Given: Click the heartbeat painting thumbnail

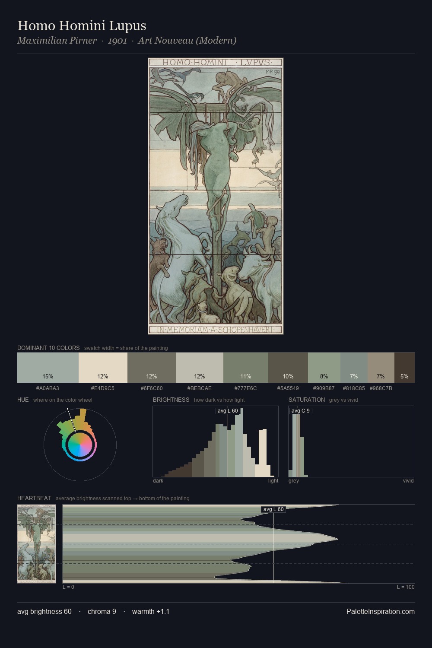Looking at the screenshot, I should coord(36,544).
